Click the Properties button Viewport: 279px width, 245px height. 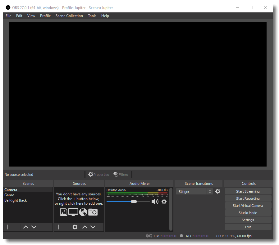coord(98,175)
